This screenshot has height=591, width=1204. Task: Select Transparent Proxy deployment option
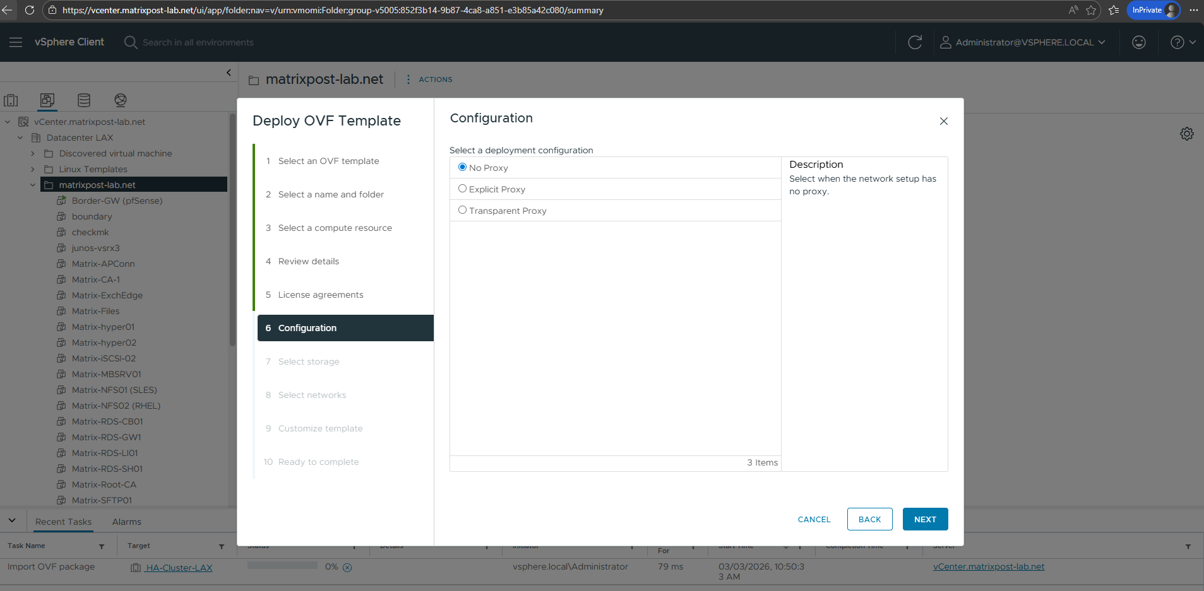click(463, 210)
